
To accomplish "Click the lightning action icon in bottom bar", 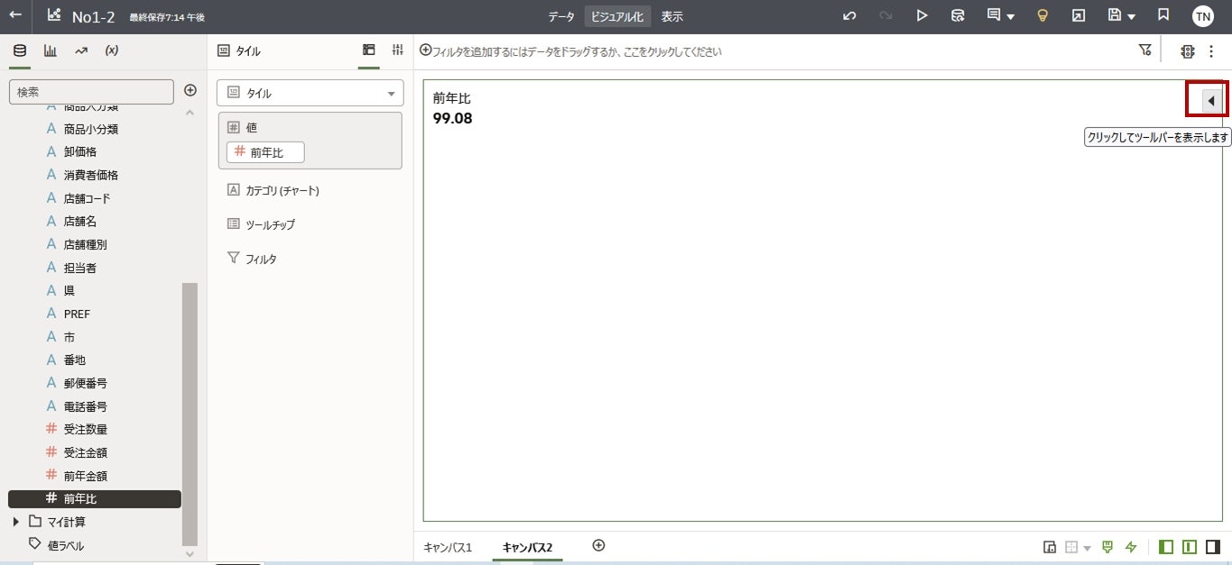I will (1130, 547).
